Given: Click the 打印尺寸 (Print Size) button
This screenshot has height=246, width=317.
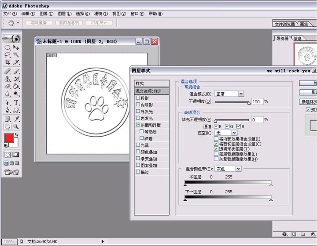Looking at the screenshot, I should tap(98, 23).
